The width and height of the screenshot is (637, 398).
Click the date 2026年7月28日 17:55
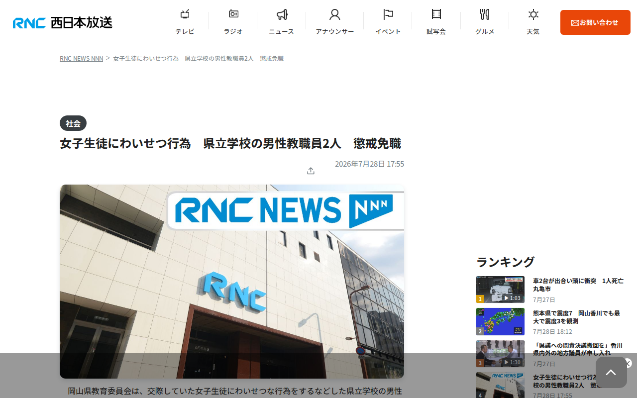[x=369, y=164]
